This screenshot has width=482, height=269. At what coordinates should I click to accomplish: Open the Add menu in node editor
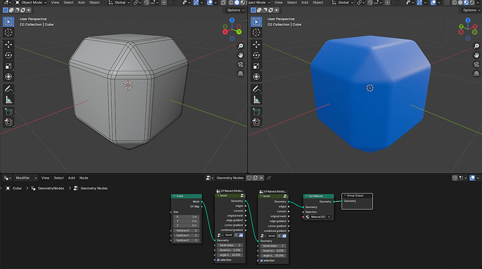[71, 178]
